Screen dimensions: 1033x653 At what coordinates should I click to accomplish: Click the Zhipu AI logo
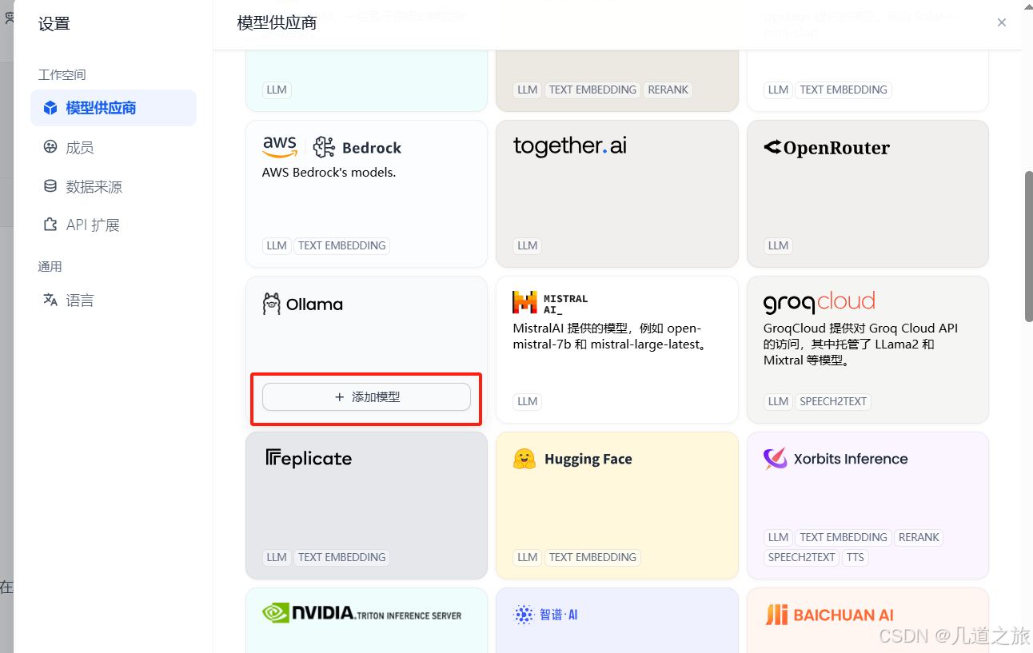tap(545, 615)
